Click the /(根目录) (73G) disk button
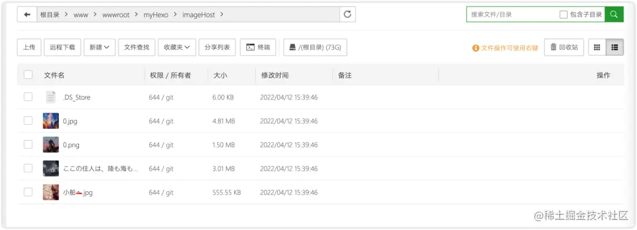Image resolution: width=637 pixels, height=230 pixels. point(315,48)
